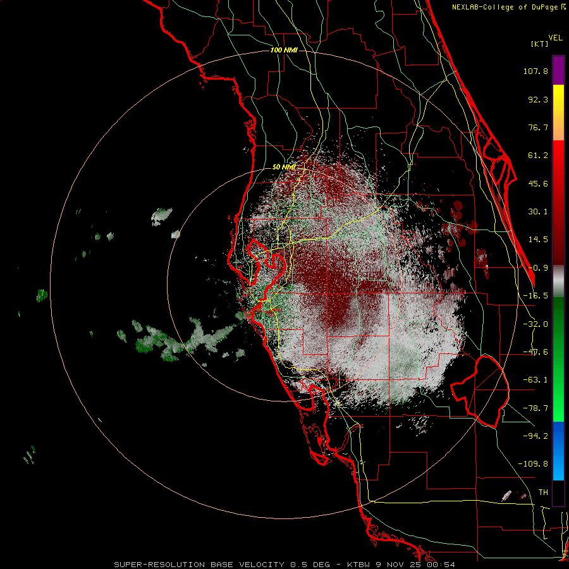Screen dimensions: 569x569
Task: Click the -16.5 velocity scale value
Action: 535,296
